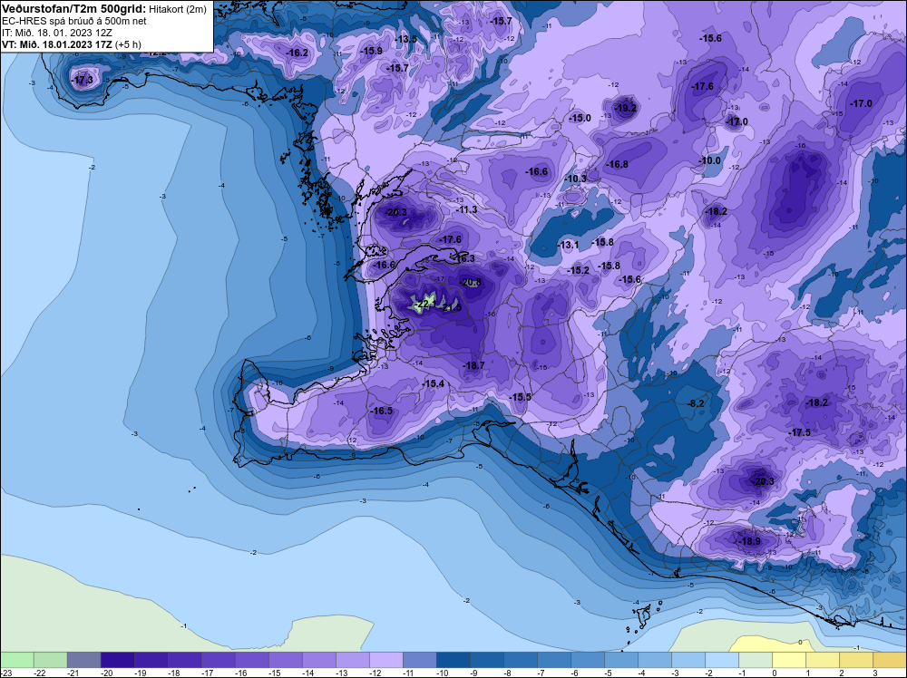Click the -2 label in the color legend
Screen dimensions: 907x678
710,673
